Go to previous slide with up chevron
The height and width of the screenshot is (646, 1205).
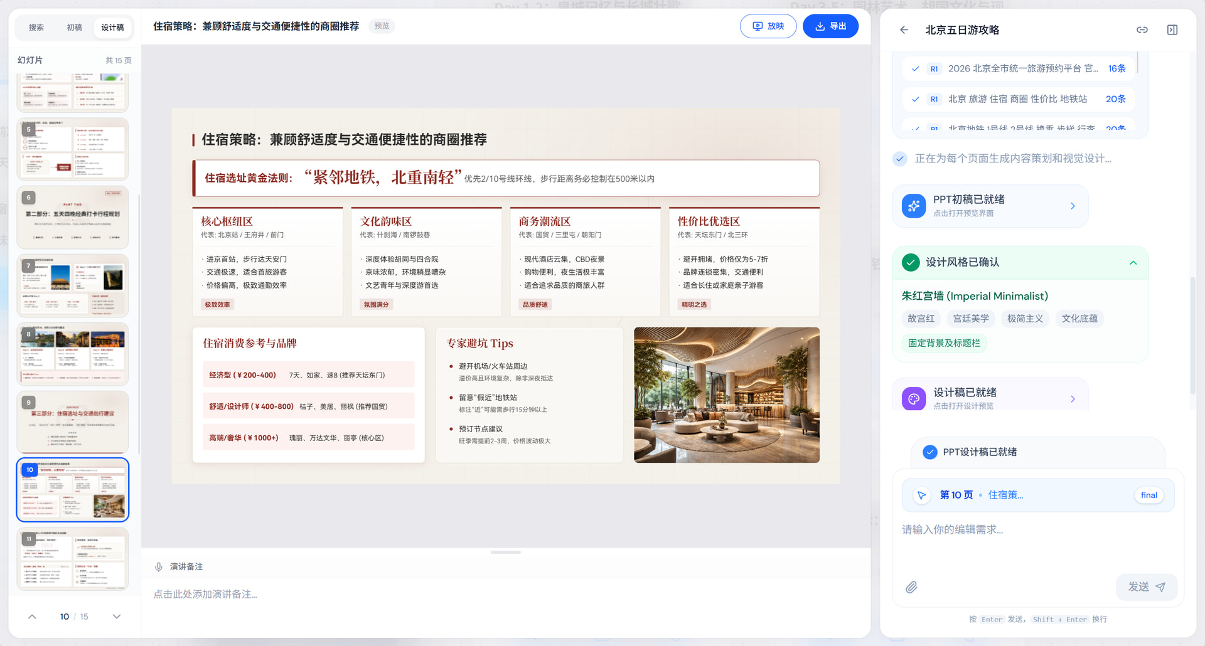(x=32, y=617)
